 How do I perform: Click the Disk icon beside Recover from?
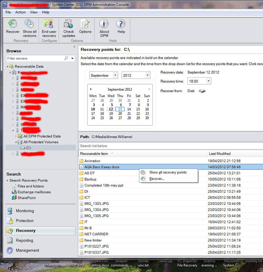click(x=202, y=91)
